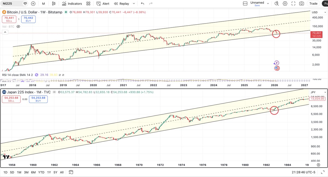Take a chart snapshot with camera icon
328x177 pixels.
[x=301, y=4]
